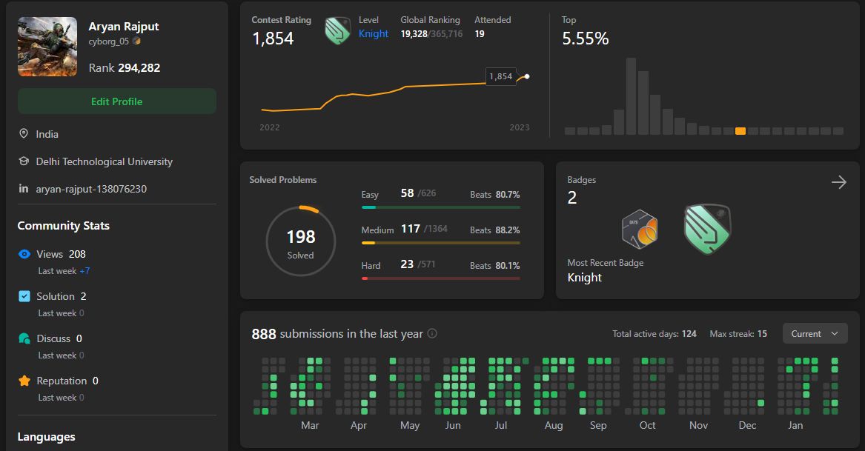This screenshot has height=451, width=865.
Task: Open the Badges arrow icon
Action: click(838, 182)
